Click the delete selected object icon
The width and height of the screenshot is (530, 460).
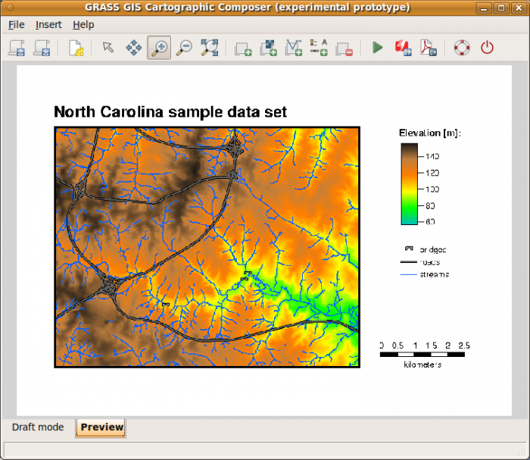344,49
